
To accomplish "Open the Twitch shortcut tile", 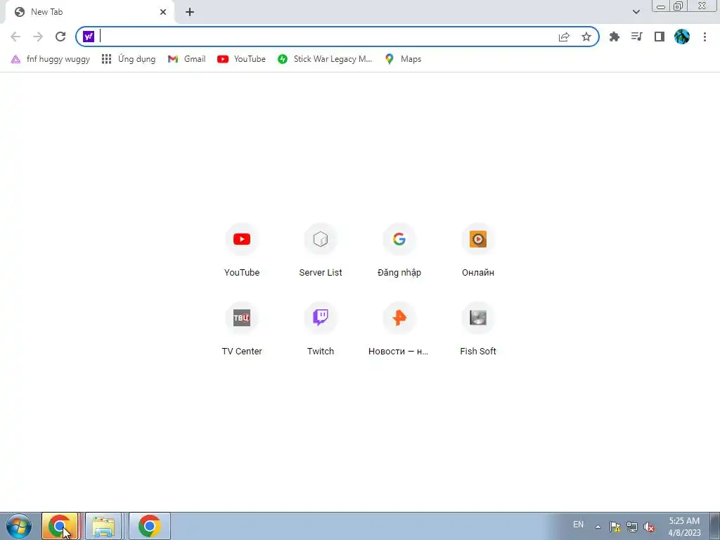I will tap(321, 328).
